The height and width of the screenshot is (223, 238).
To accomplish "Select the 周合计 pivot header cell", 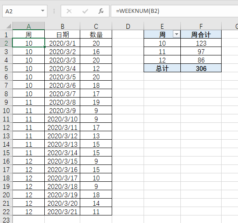I will tap(201, 35).
